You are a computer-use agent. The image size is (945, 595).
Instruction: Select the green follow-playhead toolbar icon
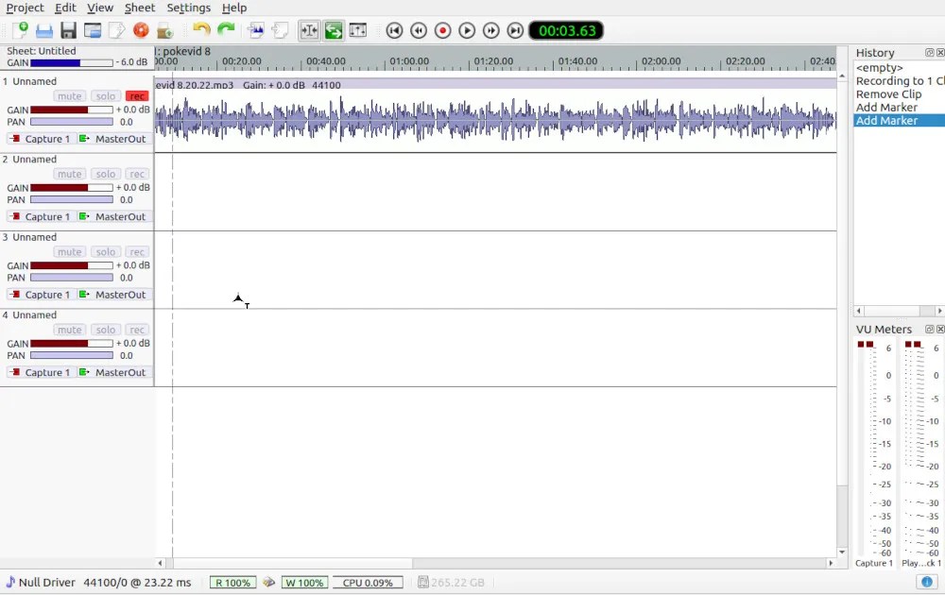(x=334, y=30)
